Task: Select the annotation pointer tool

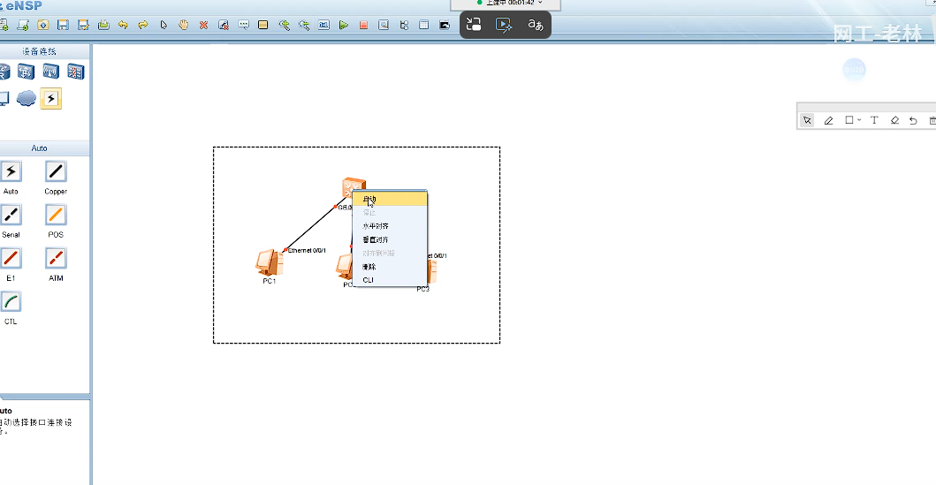Action: coord(807,120)
